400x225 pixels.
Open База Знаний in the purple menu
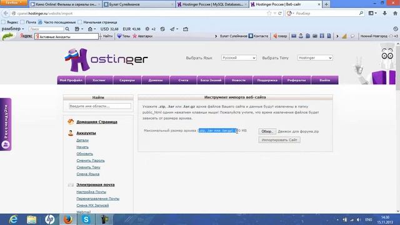tap(211, 80)
